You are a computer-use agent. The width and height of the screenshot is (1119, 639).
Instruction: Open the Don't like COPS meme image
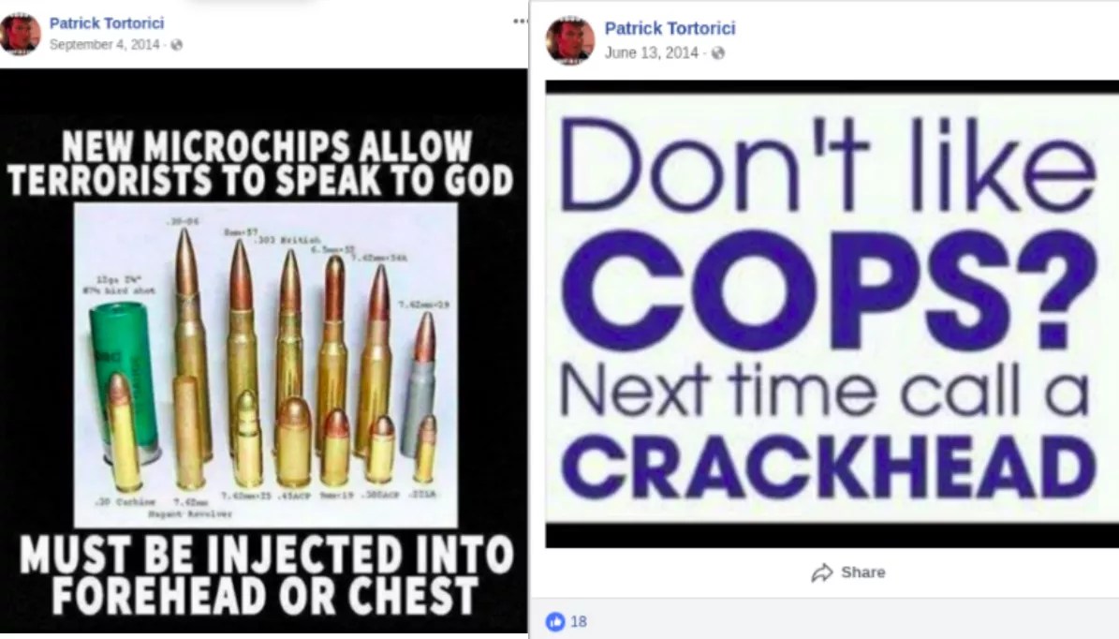(x=832, y=314)
